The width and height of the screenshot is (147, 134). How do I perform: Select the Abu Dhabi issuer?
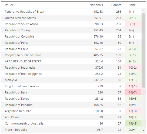(x=12, y=117)
